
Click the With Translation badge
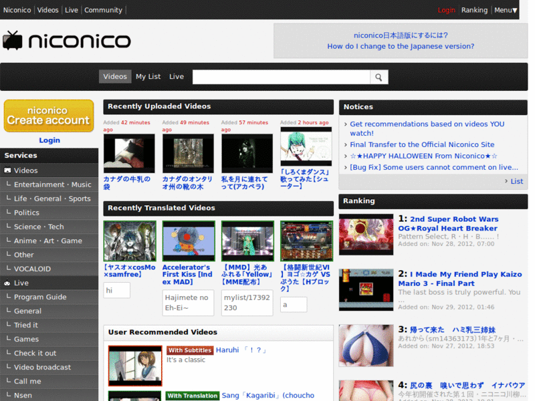193,396
